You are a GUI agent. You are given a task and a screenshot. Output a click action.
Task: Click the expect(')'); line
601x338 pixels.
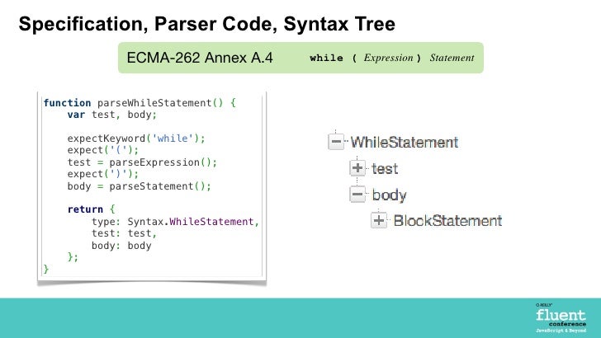102,174
